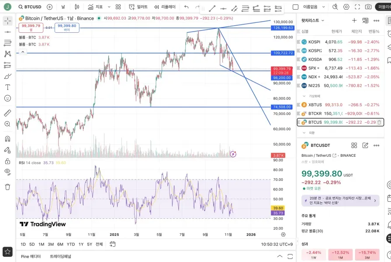Open the Pine editor tab
This screenshot has width=391, height=262.
pyautogui.click(x=31, y=256)
